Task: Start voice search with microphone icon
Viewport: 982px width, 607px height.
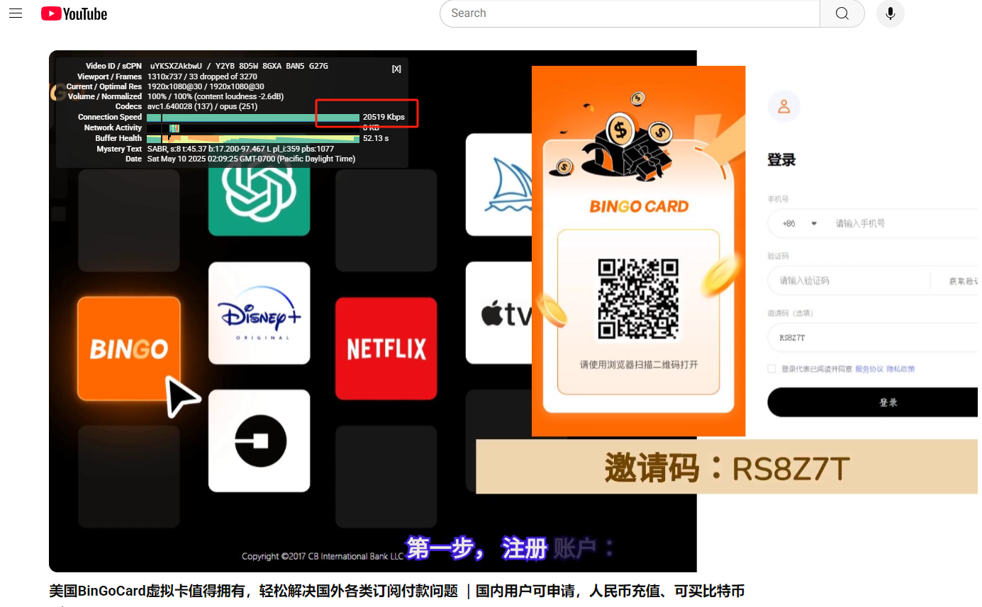Action: point(890,13)
